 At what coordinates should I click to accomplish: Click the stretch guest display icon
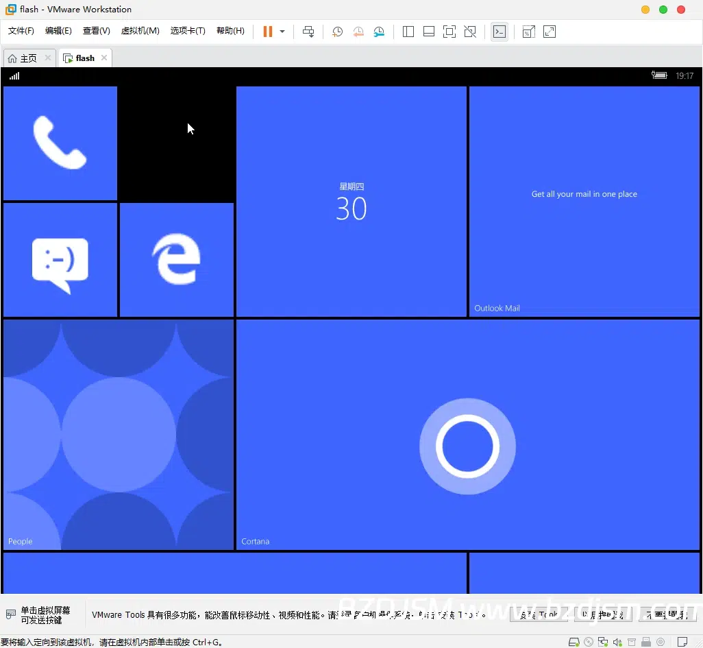coord(550,32)
